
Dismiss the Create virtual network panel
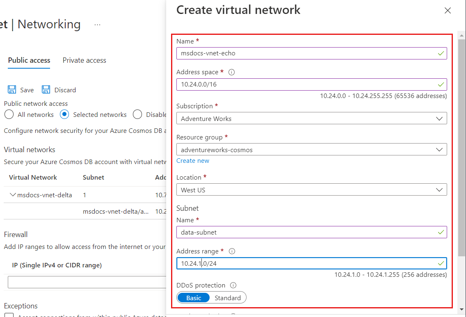[x=448, y=10]
